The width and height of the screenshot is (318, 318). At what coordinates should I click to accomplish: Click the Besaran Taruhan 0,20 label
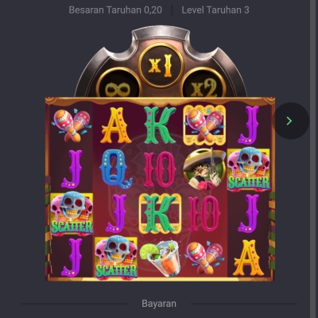pos(115,10)
